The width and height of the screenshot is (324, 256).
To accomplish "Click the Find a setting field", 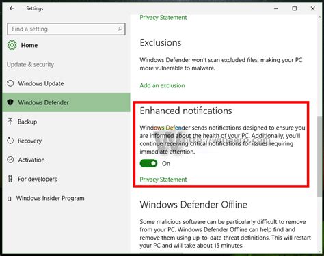I will (66, 29).
